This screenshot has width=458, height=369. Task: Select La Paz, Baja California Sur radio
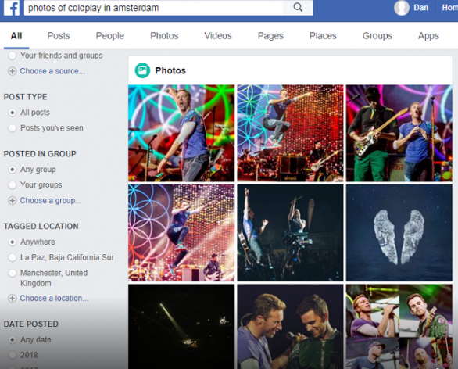12,257
